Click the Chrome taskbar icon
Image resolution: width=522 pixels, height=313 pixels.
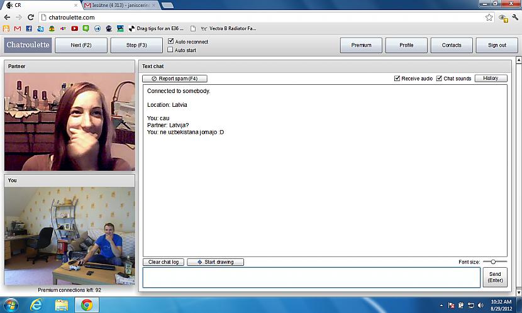(87, 305)
